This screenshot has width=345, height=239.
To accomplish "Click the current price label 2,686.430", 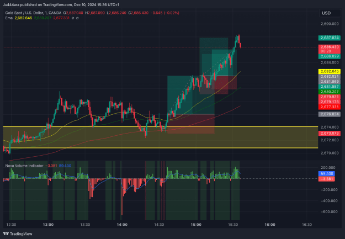I will (x=330, y=49).
